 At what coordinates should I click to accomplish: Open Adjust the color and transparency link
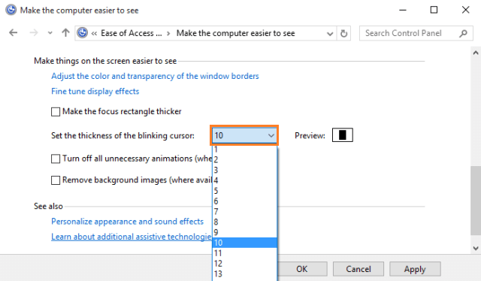click(155, 76)
